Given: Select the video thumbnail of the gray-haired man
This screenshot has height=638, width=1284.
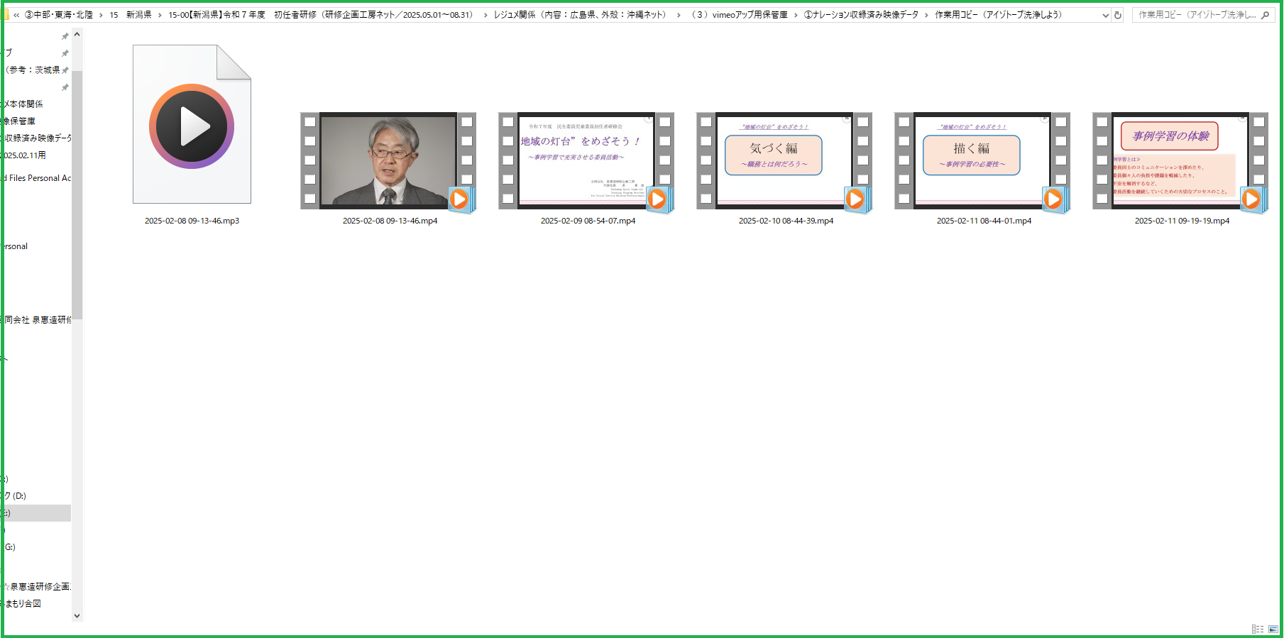Looking at the screenshot, I should [388, 161].
